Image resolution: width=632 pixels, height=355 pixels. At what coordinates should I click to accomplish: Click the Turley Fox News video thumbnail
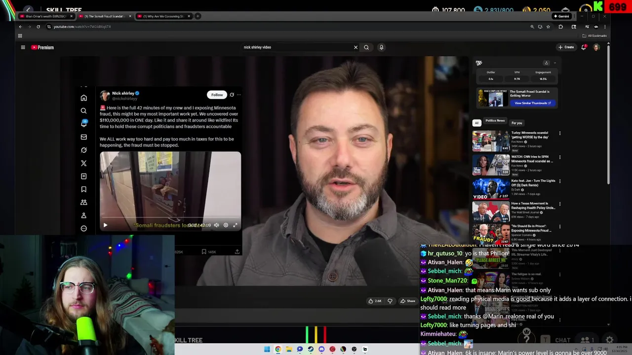[491, 141]
